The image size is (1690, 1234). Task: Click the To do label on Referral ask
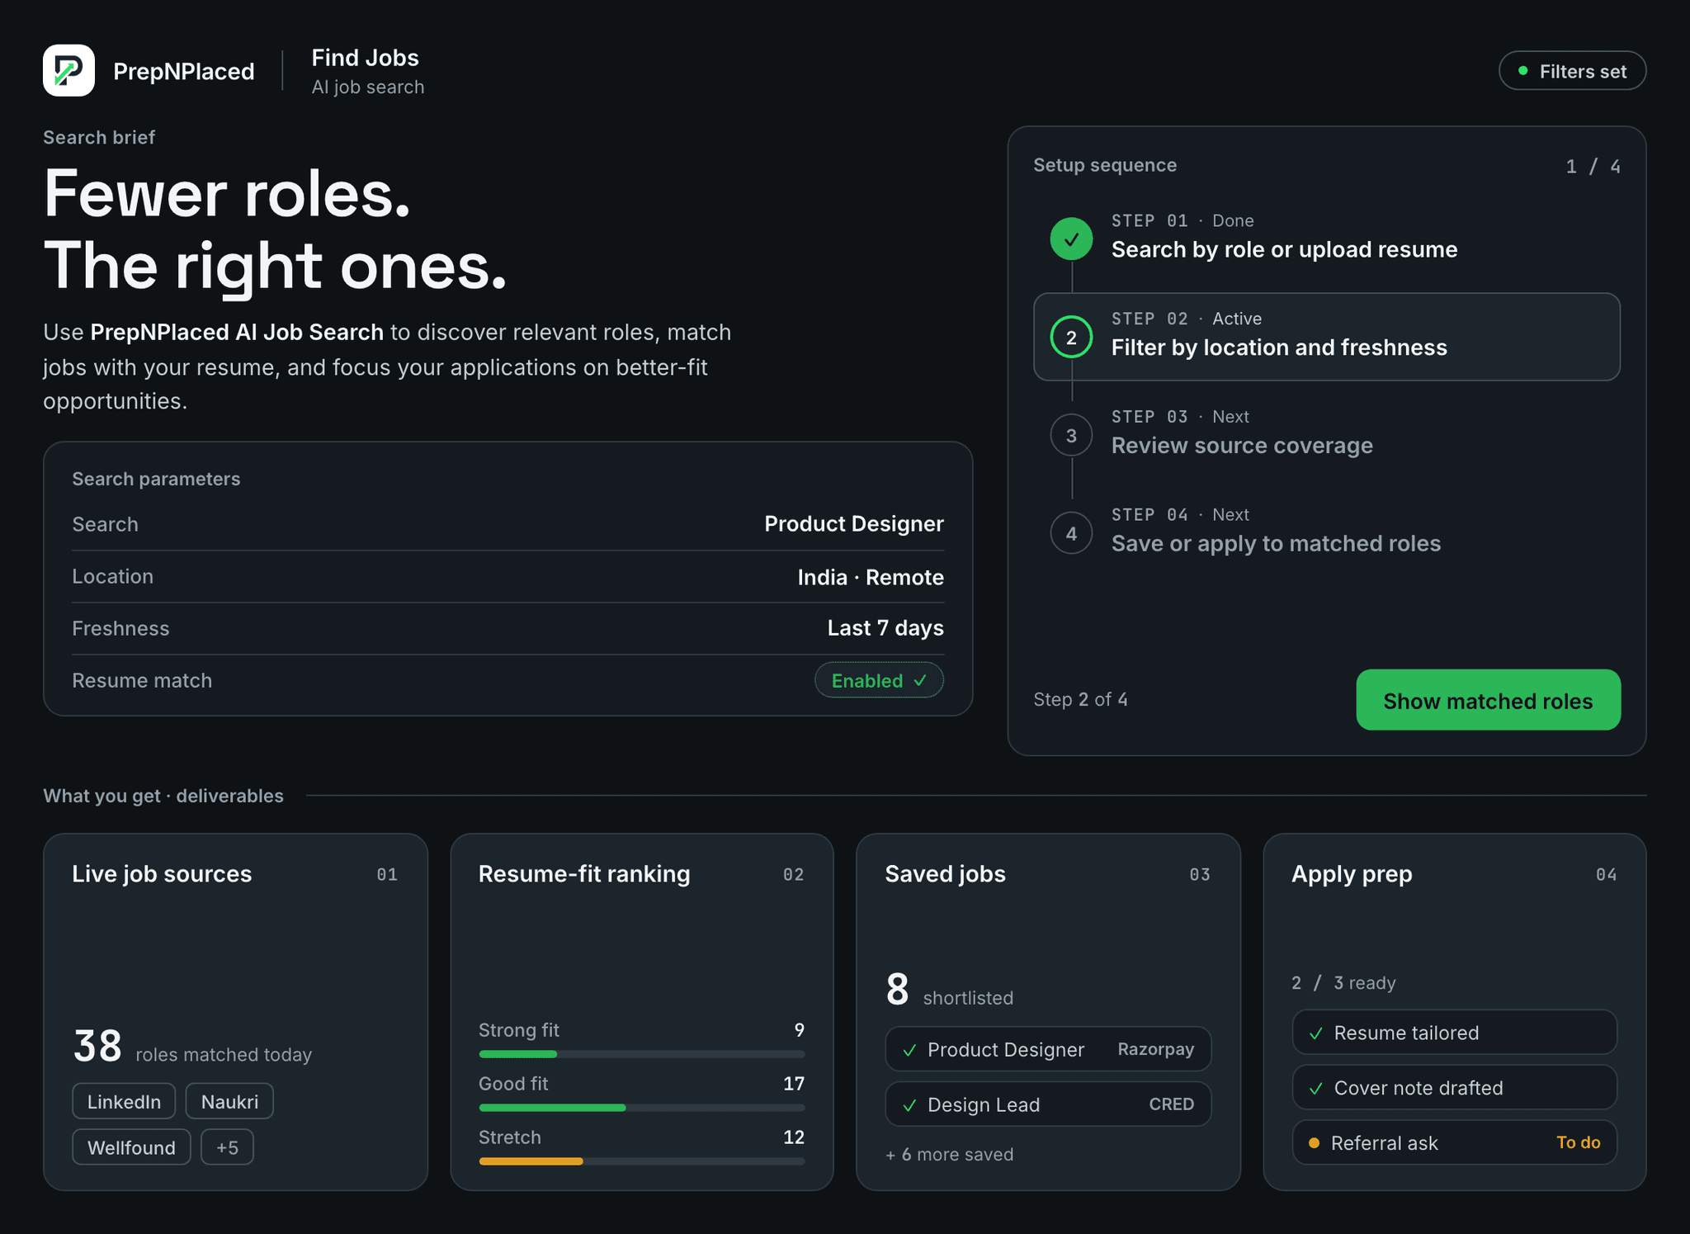1578,1143
